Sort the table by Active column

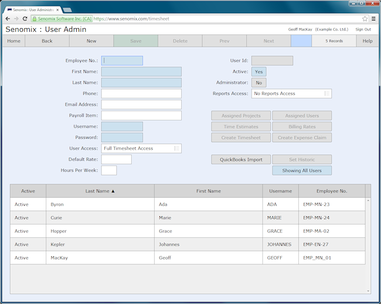point(28,191)
